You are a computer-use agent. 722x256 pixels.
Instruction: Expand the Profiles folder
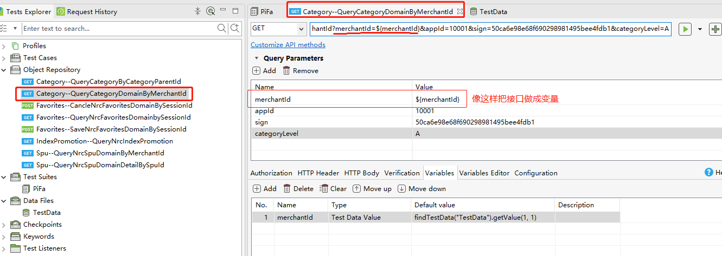coord(4,46)
